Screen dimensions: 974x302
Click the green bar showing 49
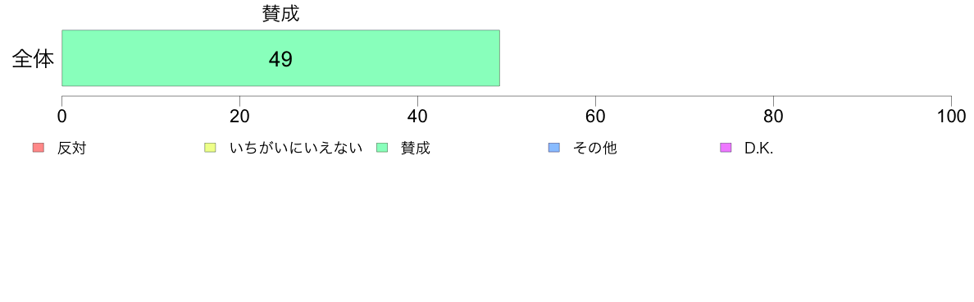(x=280, y=57)
